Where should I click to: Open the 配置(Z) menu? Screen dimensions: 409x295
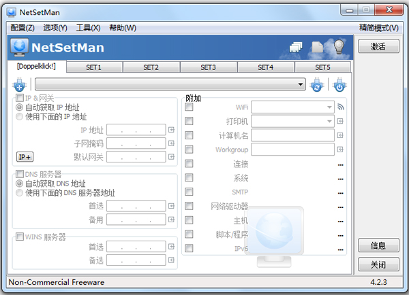pos(22,28)
